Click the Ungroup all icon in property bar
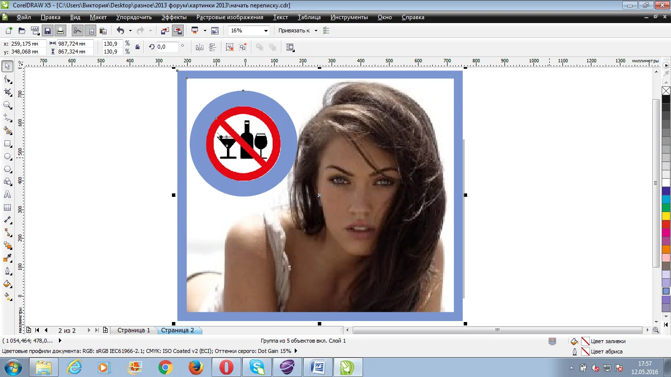This screenshot has height=377, width=671. [x=243, y=47]
